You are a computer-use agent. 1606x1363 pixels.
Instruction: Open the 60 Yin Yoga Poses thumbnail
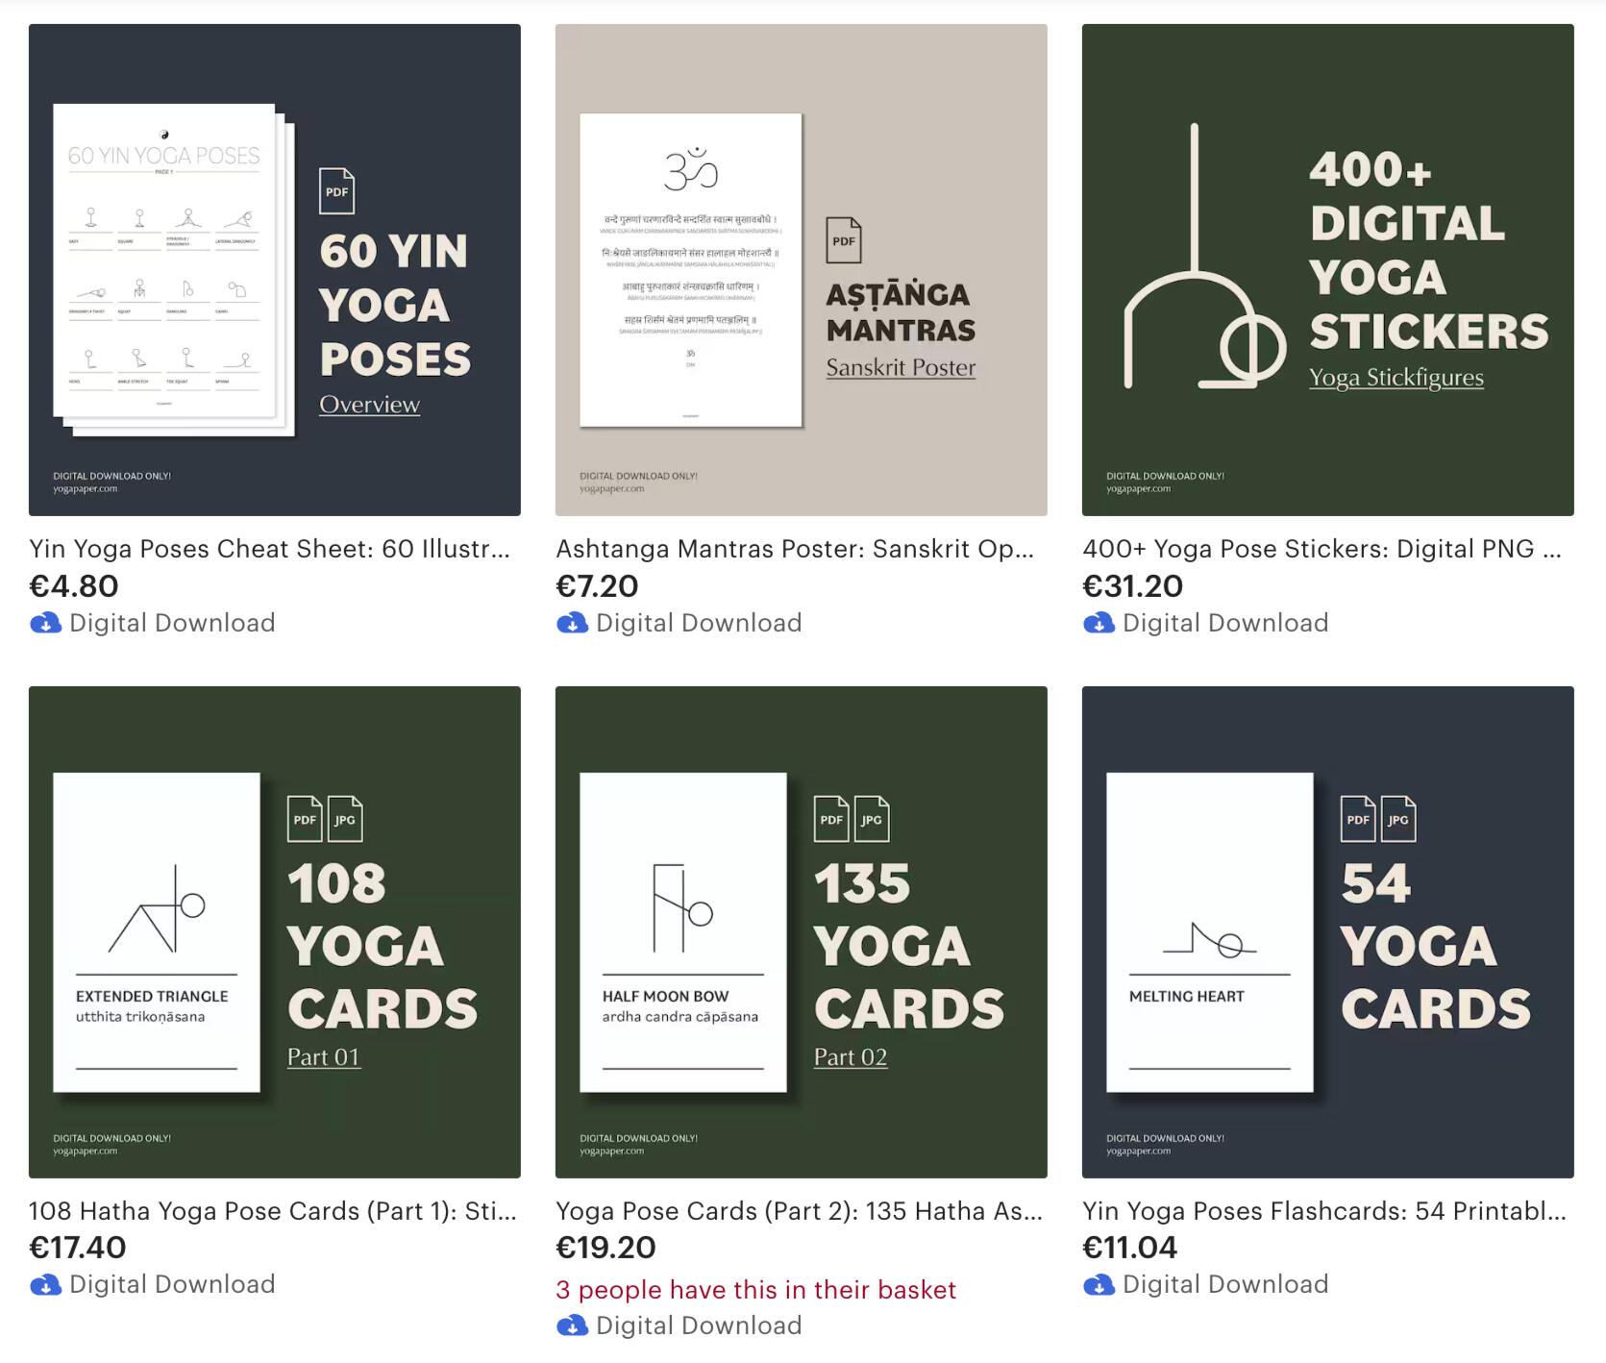[x=275, y=270]
